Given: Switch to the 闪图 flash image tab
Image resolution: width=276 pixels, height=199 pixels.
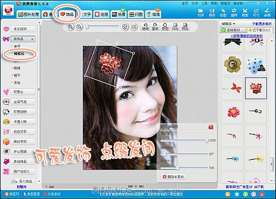Looking at the screenshot, I should (136, 14).
